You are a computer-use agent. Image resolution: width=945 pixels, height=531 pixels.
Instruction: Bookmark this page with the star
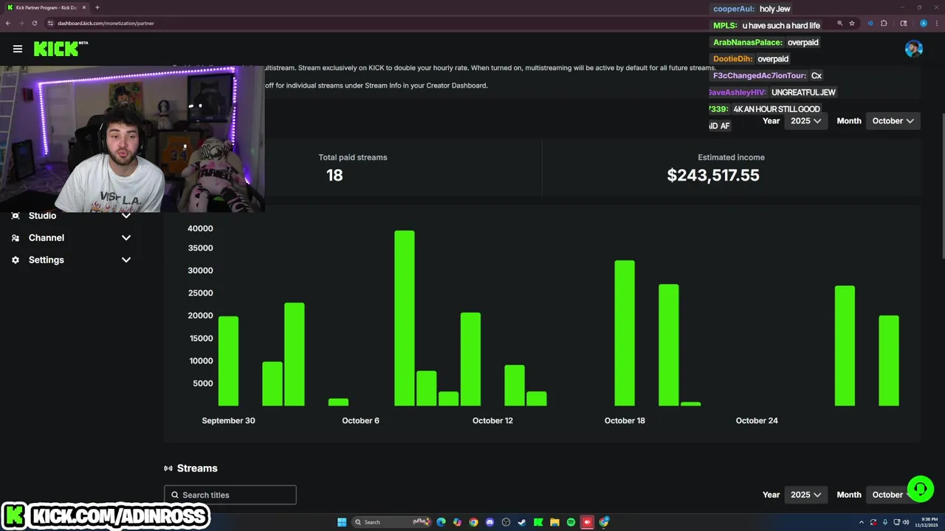coord(852,23)
